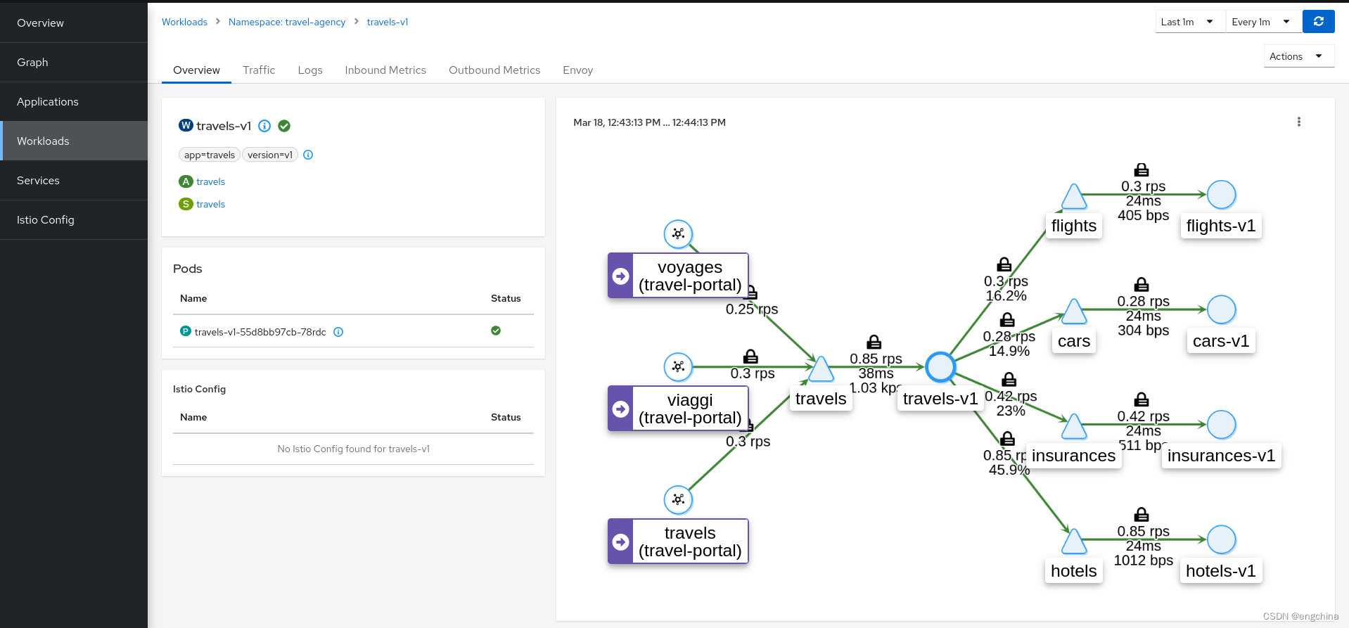Screen dimensions: 1349x628
Task: Select the travels-v1 workload circle node
Action: coord(940,366)
